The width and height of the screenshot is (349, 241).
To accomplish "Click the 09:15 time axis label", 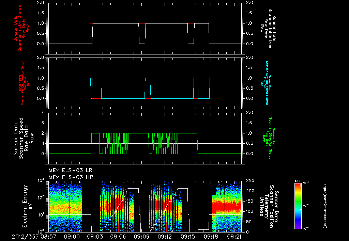I will [188, 237].
